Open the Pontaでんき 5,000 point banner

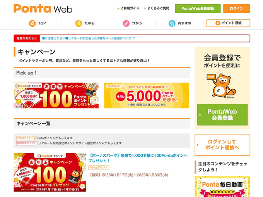[x=147, y=95]
